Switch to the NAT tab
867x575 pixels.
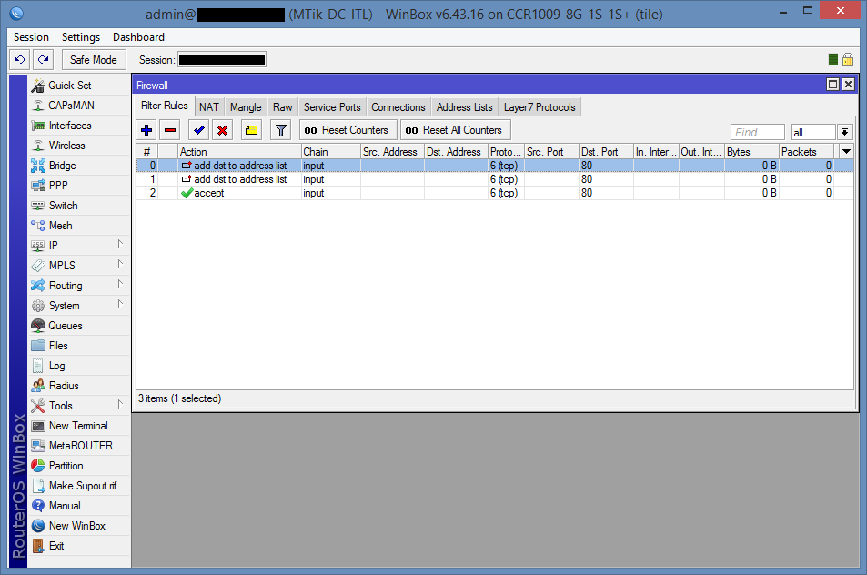click(209, 107)
